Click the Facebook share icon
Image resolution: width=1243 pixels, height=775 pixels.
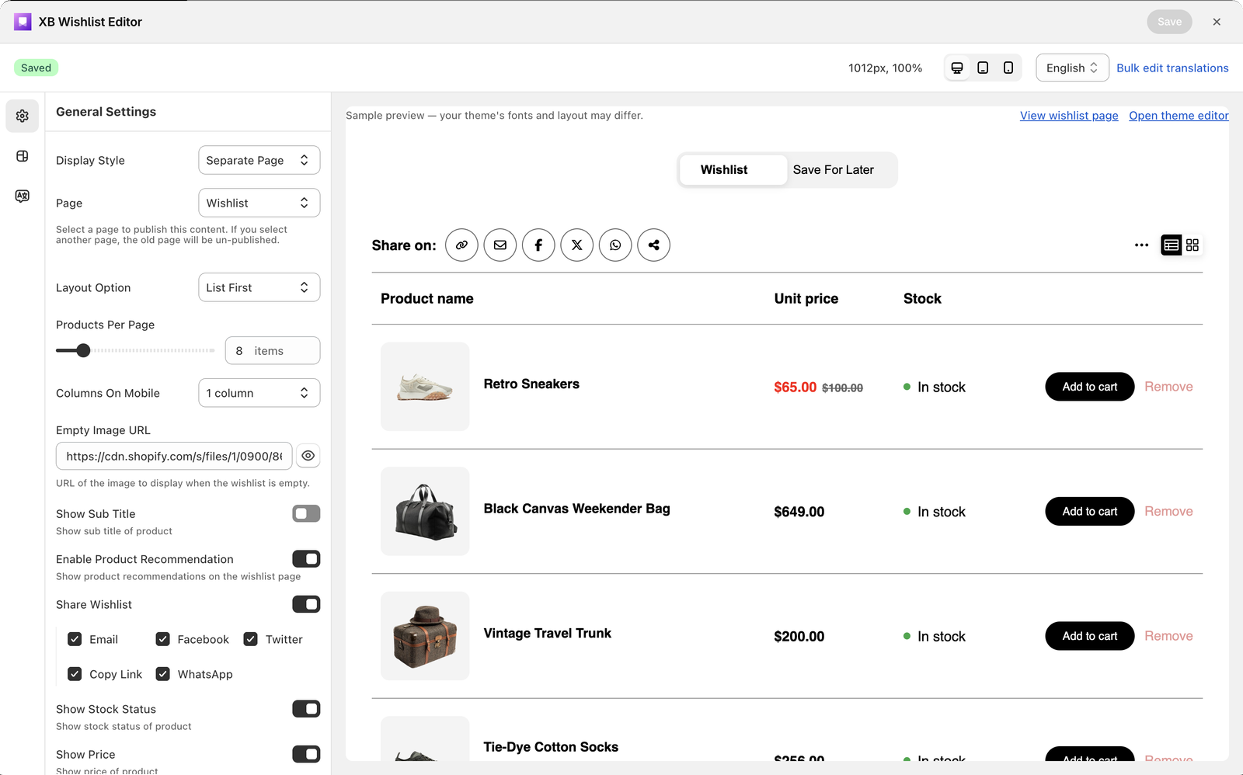pos(538,245)
